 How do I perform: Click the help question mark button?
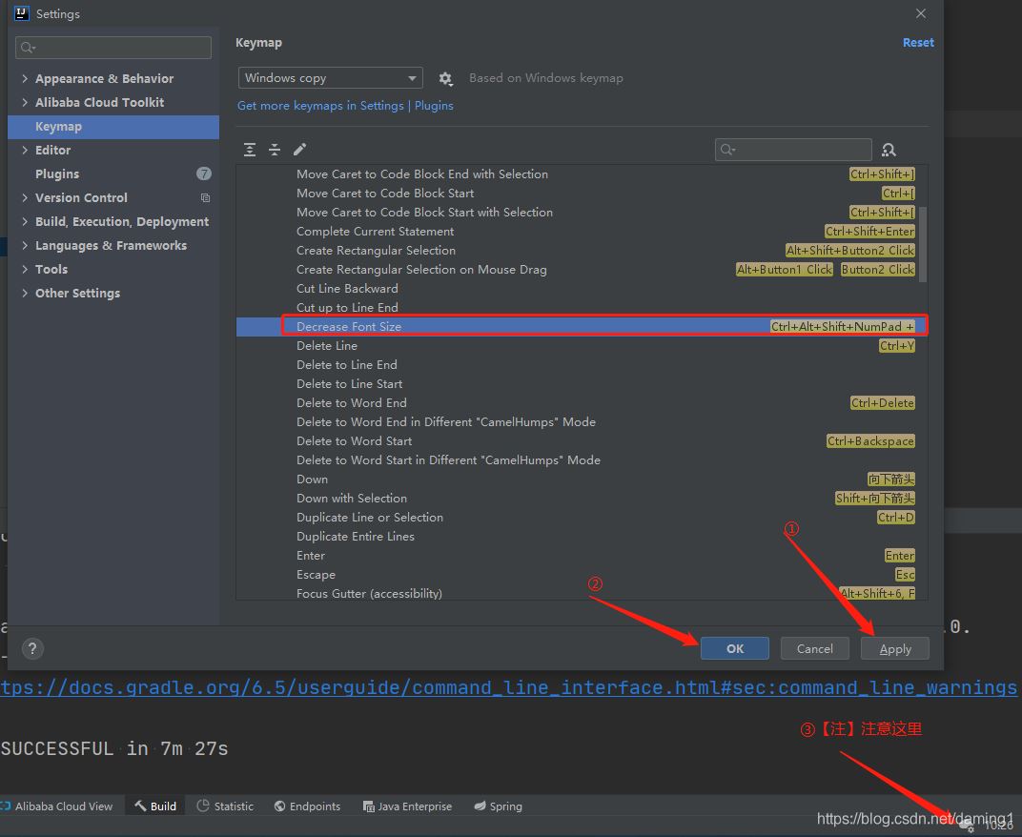pyautogui.click(x=31, y=648)
